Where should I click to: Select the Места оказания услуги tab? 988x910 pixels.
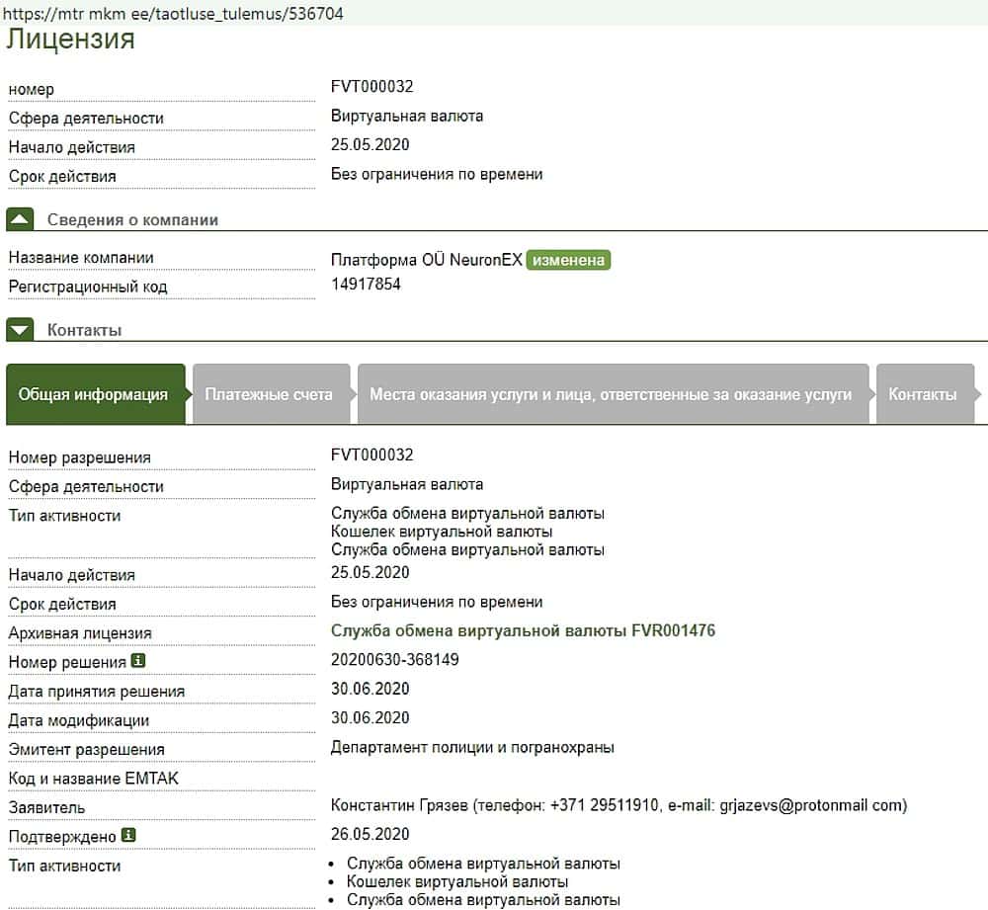tap(610, 394)
